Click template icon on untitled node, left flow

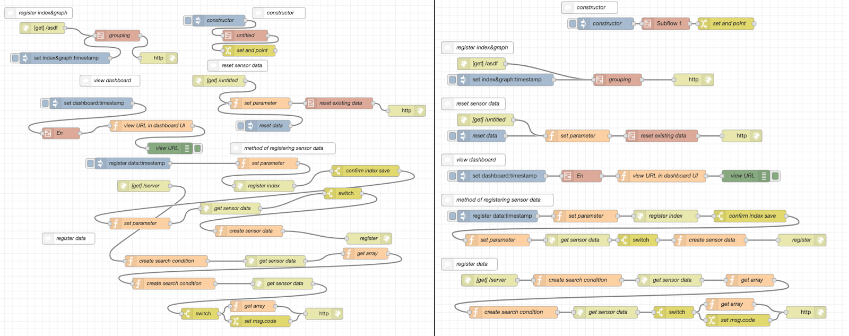coord(228,36)
